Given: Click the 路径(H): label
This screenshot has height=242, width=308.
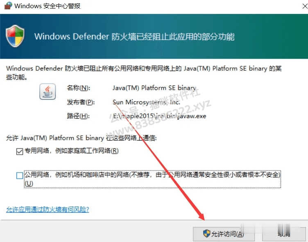Looking at the screenshot, I should point(78,116).
